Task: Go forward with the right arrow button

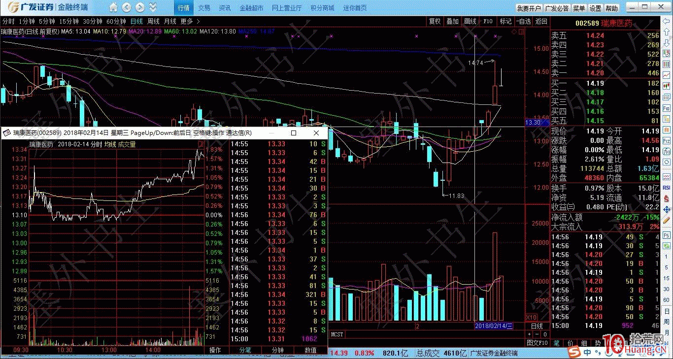Action: coord(140,8)
